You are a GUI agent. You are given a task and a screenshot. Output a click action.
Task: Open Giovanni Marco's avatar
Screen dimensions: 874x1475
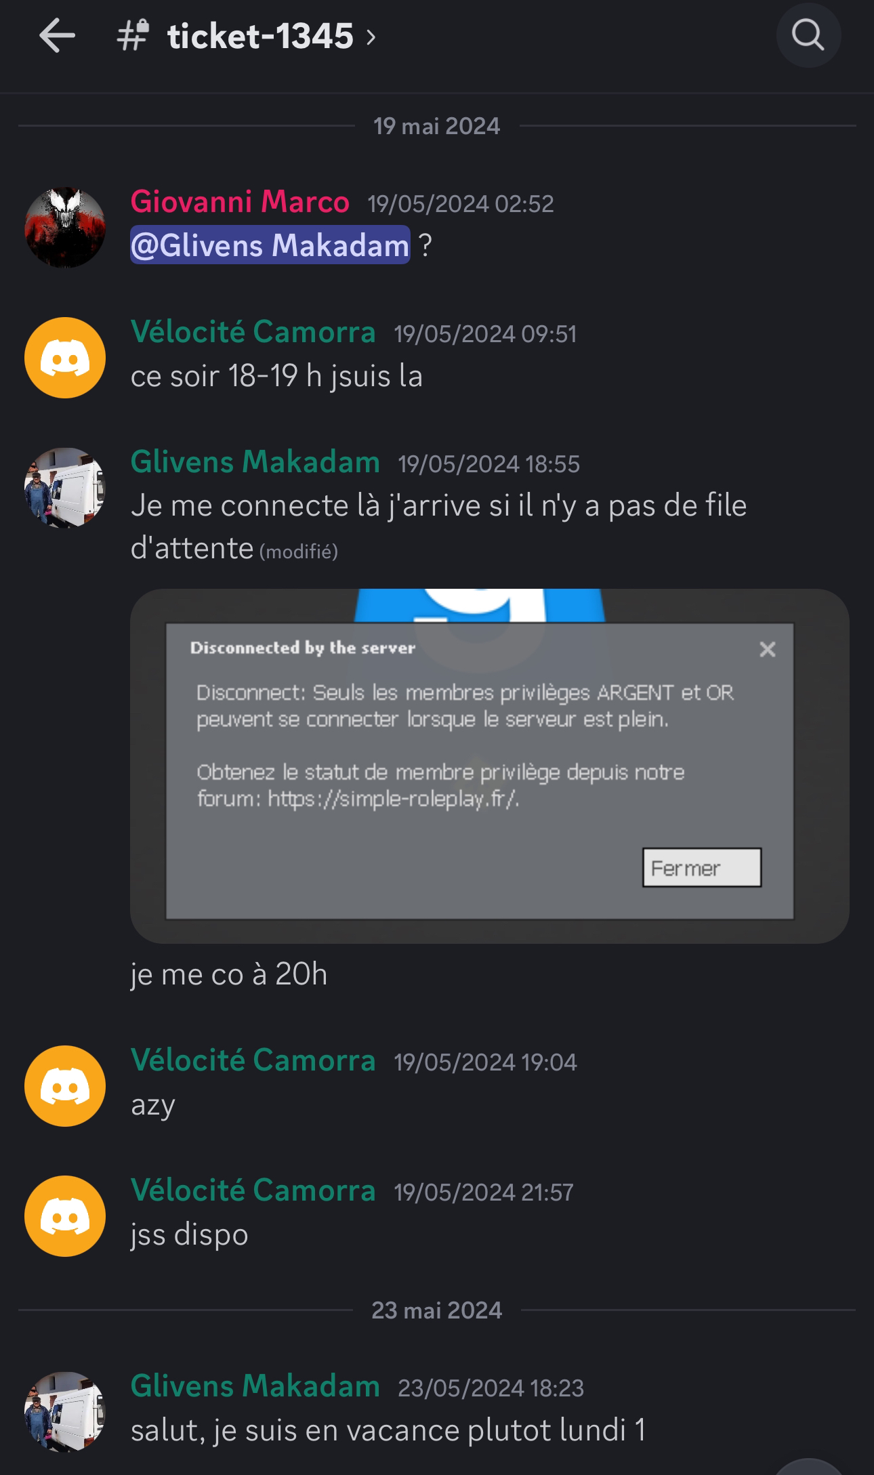(65, 227)
